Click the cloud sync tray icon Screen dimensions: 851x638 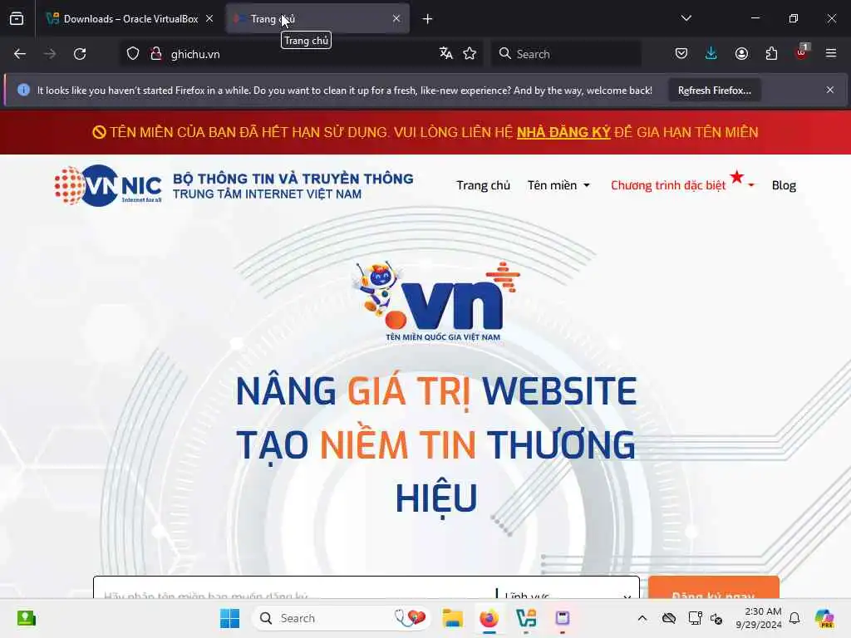click(669, 618)
